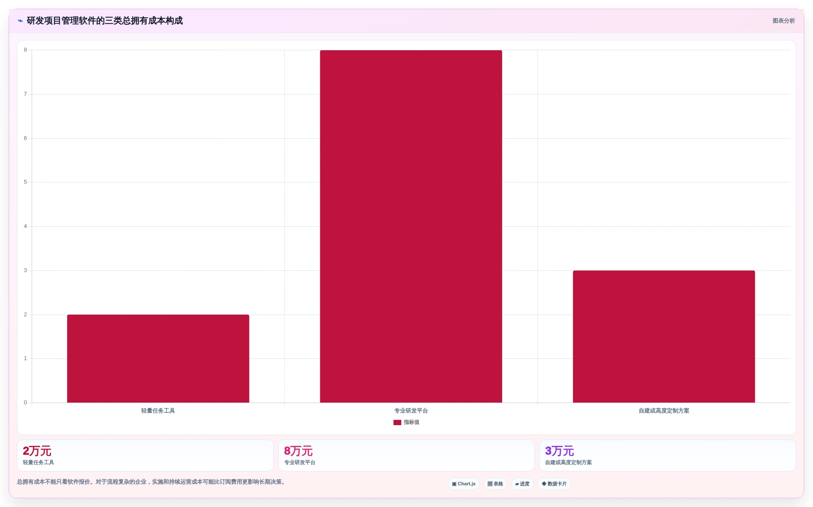Click the footnote text starting 总拥有成本不能只看软件报价
Screen dimensions: 813x507
pyautogui.click(x=152, y=482)
